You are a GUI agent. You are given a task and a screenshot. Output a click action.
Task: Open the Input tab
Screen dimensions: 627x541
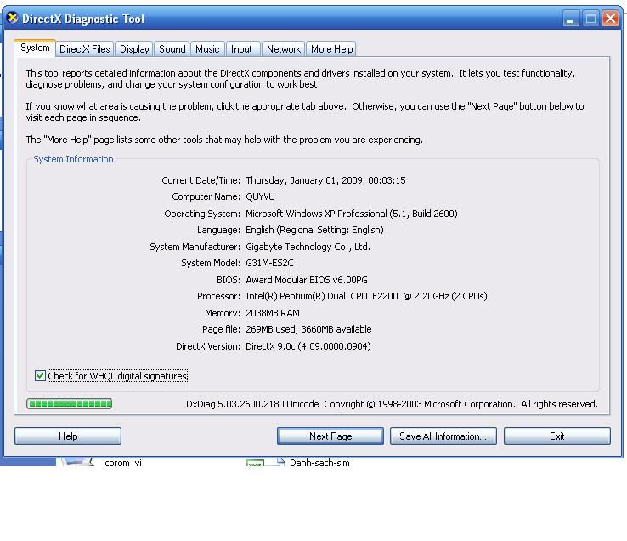point(241,49)
